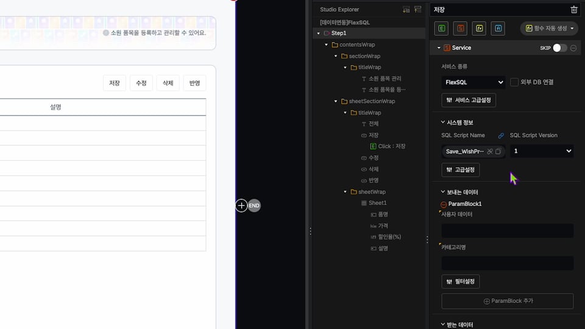Collapse the Step1 tree node arrow
This screenshot has height=329, width=585.
pyautogui.click(x=319, y=34)
